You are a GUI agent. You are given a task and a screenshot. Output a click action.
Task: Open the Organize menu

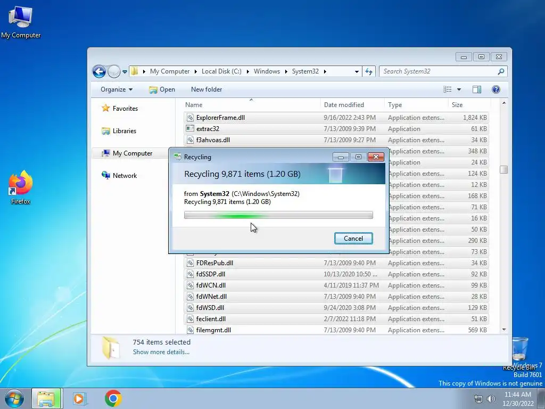click(117, 89)
